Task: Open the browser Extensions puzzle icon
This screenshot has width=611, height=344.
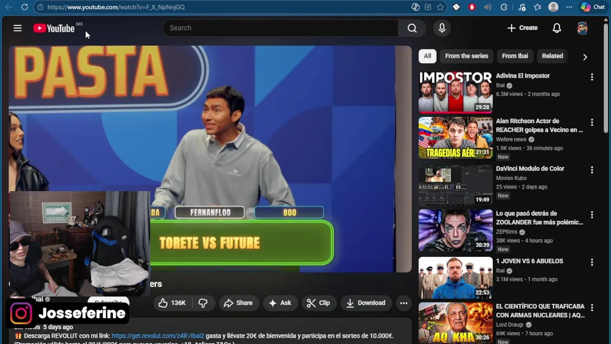Action: [504, 7]
